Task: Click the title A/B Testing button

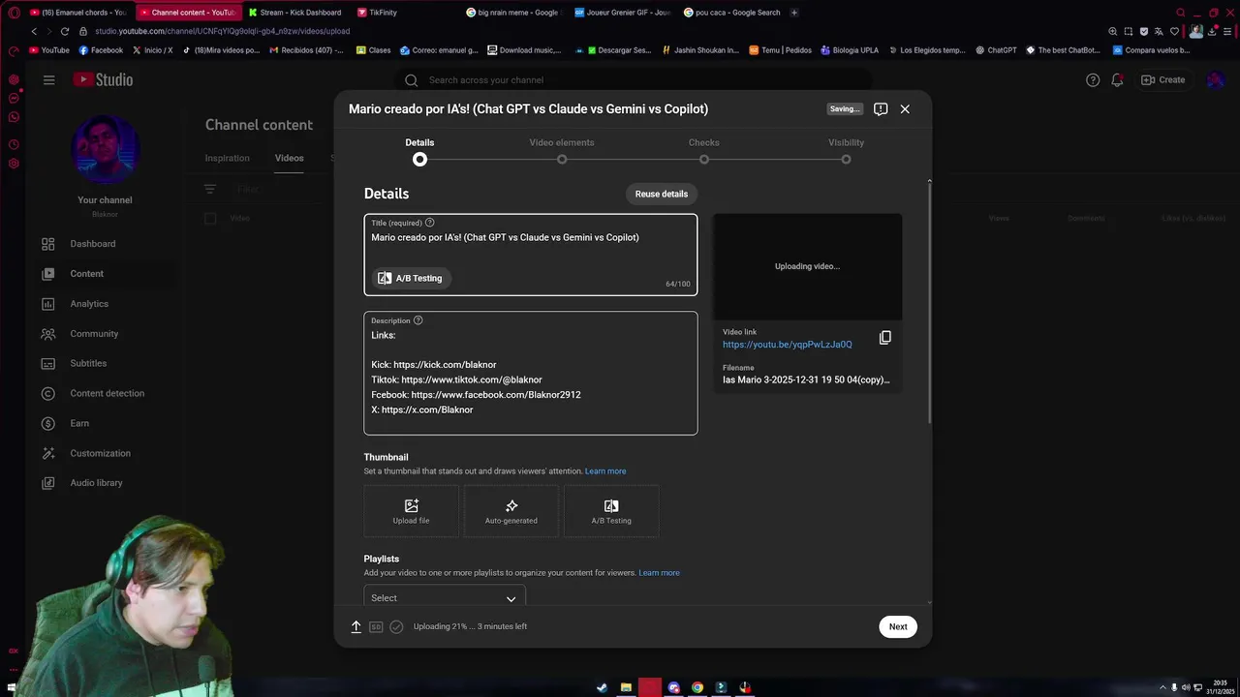Action: [410, 278]
